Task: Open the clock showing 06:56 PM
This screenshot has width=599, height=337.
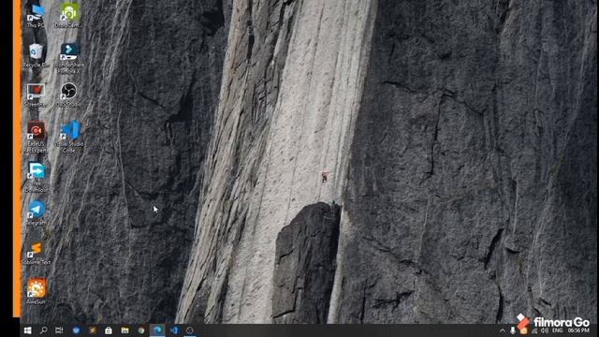Action: coord(578,330)
